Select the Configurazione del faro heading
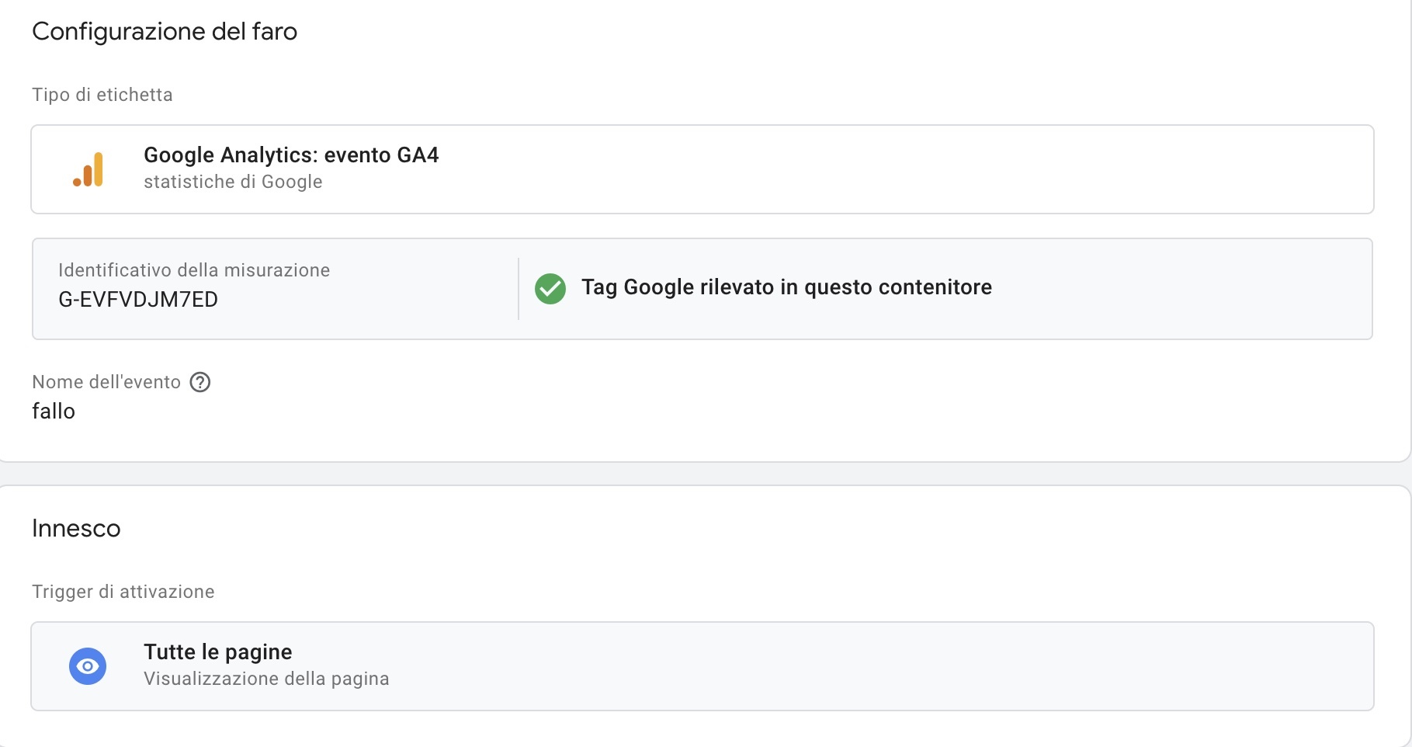This screenshot has width=1412, height=747. (165, 32)
